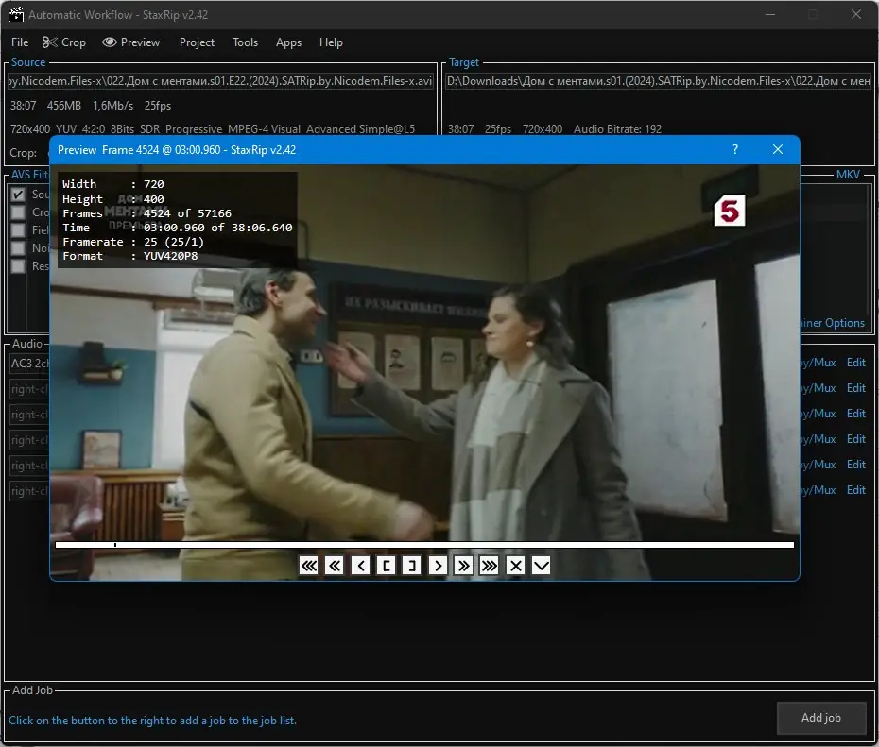Go to previous frame arrow button
This screenshot has height=747, width=879.
(x=360, y=566)
